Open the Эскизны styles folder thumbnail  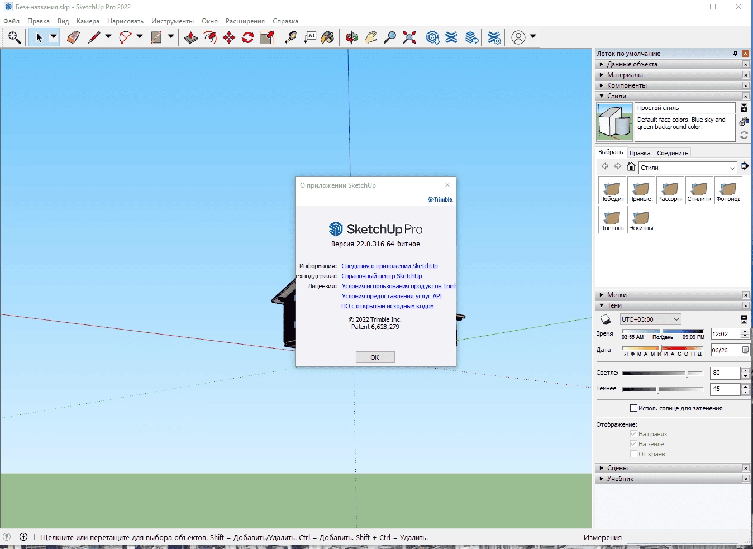pyautogui.click(x=641, y=219)
